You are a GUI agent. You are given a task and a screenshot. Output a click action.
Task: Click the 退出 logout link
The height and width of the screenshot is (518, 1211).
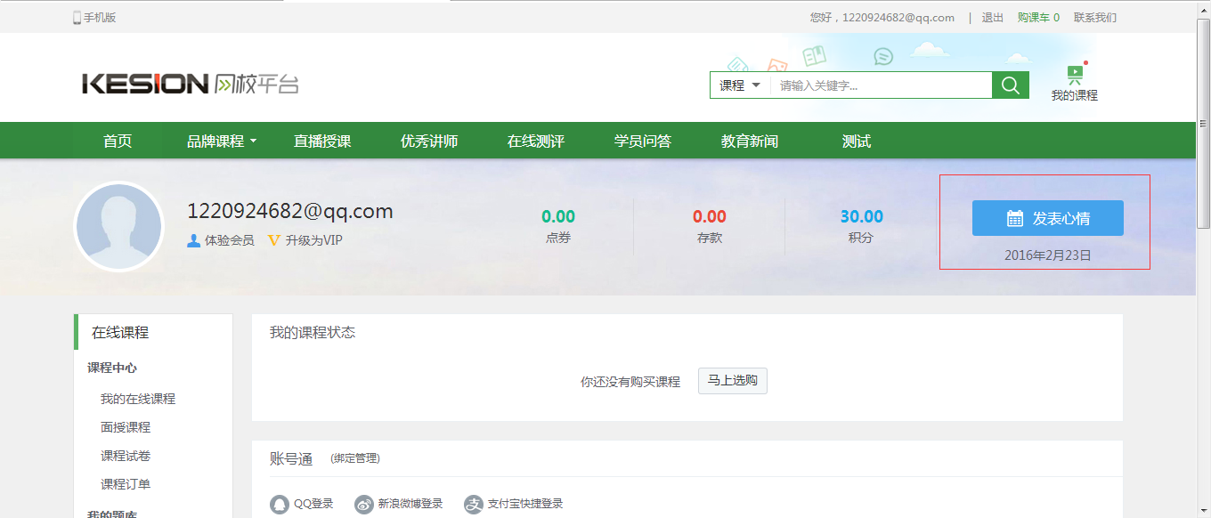coord(992,18)
